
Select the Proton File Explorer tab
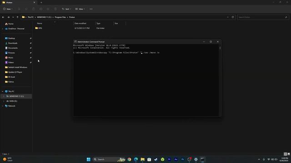click(x=18, y=2)
